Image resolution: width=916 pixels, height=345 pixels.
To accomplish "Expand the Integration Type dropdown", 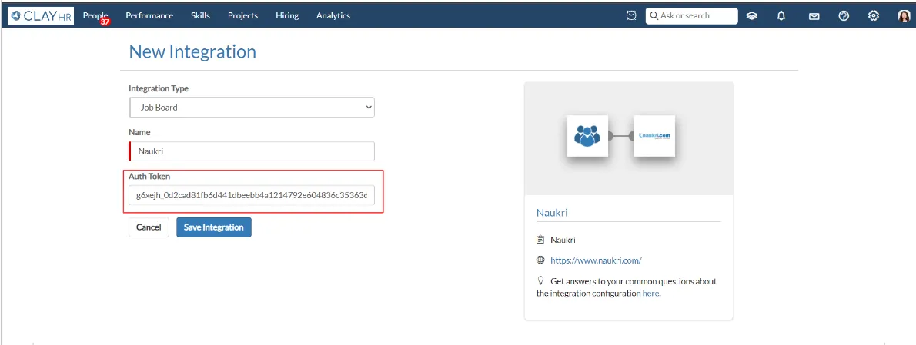I will (252, 108).
